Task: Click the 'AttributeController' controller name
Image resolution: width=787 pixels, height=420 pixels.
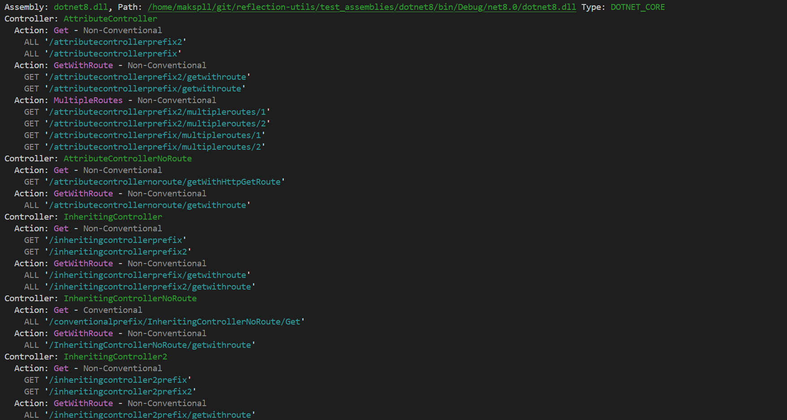Action: tap(110, 19)
